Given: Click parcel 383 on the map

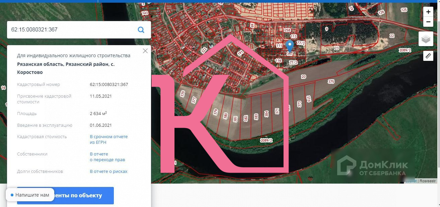Looking at the screenshot, I should coord(256,117).
